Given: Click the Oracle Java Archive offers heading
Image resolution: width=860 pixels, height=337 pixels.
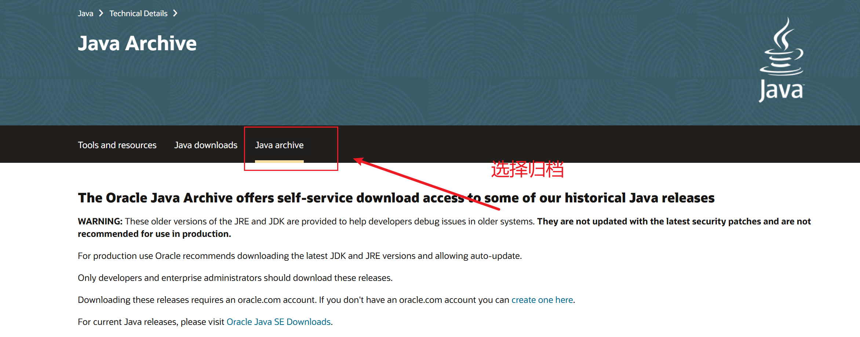Looking at the screenshot, I should coord(396,198).
